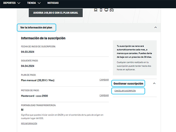This screenshot has width=176, height=132.
Task: Click the next payment date 04.04.2024
Action: click(x=28, y=66)
